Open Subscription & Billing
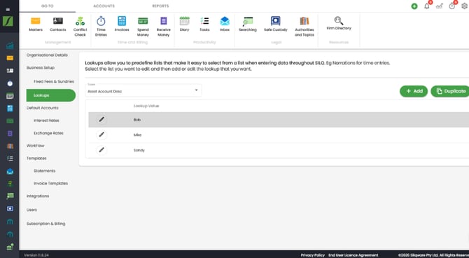469x258 pixels. click(x=45, y=224)
